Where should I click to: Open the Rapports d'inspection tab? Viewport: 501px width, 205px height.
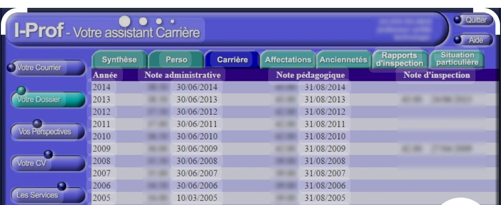tap(399, 60)
